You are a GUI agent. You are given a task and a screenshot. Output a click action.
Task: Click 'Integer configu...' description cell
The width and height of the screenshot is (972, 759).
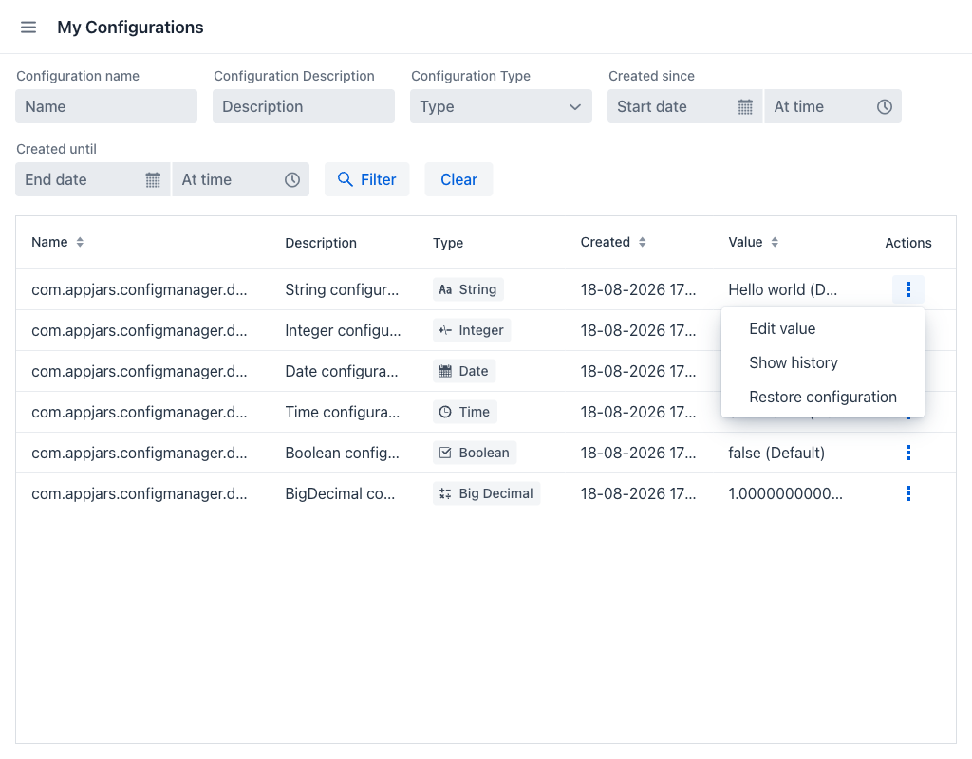[x=343, y=330]
